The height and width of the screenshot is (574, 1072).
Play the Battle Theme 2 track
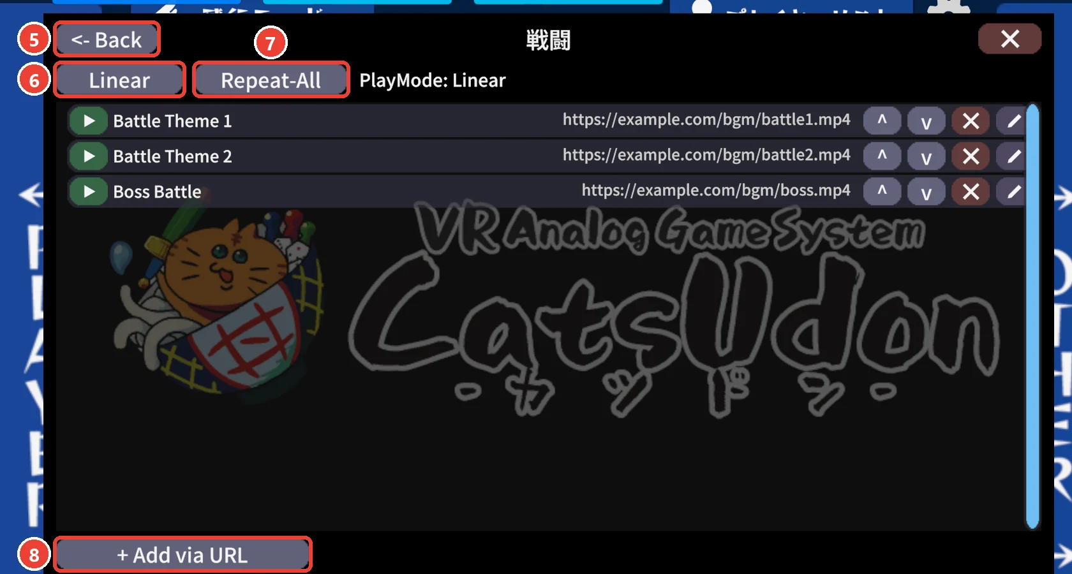(x=89, y=156)
